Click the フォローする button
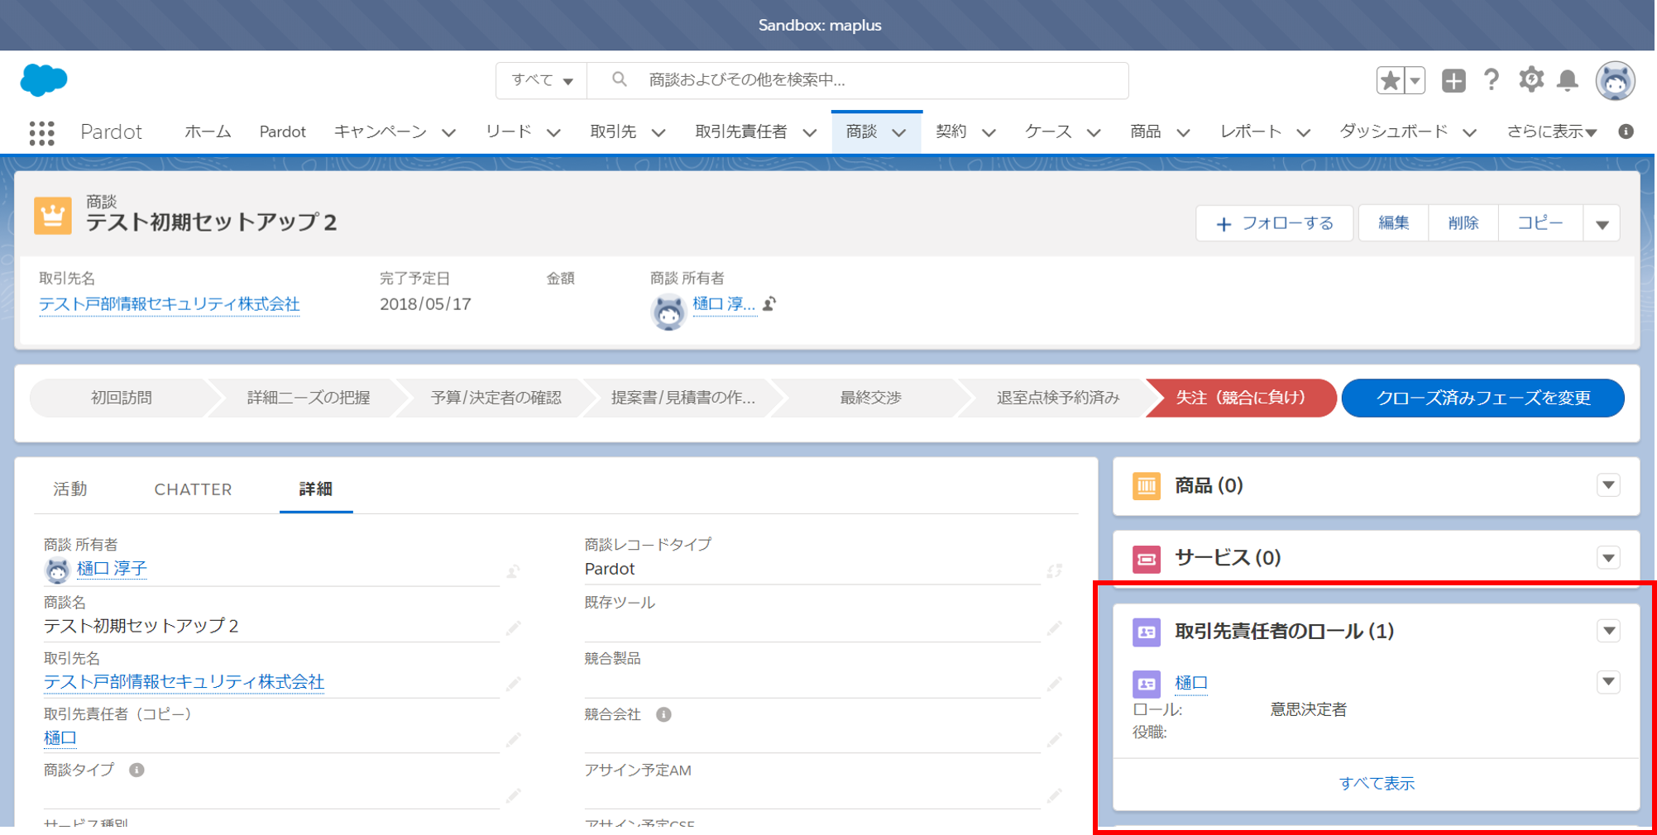Viewport: 1657px width, 835px height. pos(1274,223)
